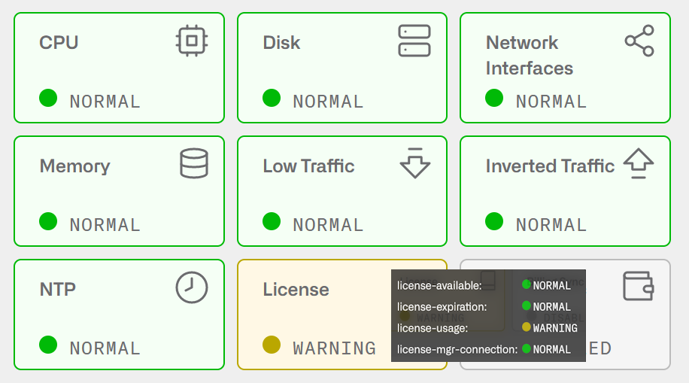689x383 pixels.
Task: Click NORMAL status on Network Interfaces card
Action: (551, 102)
